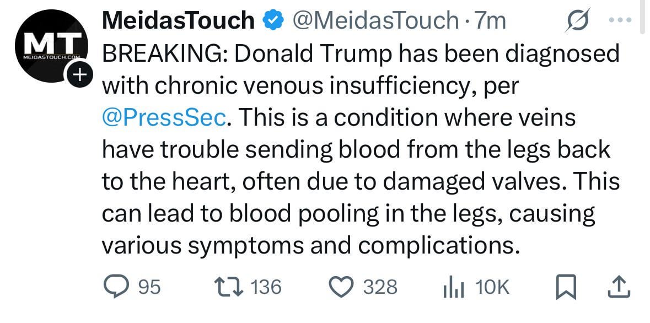This screenshot has height=323, width=650.
Task: Open the MeidasTouch MT profile avatar
Action: [x=51, y=46]
